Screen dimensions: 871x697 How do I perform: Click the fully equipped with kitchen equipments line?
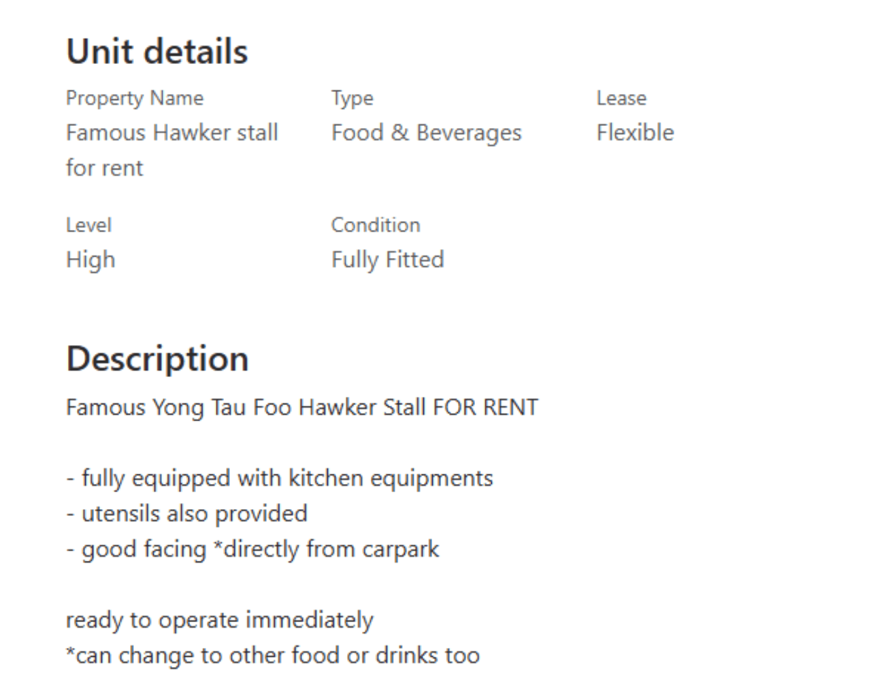point(280,478)
